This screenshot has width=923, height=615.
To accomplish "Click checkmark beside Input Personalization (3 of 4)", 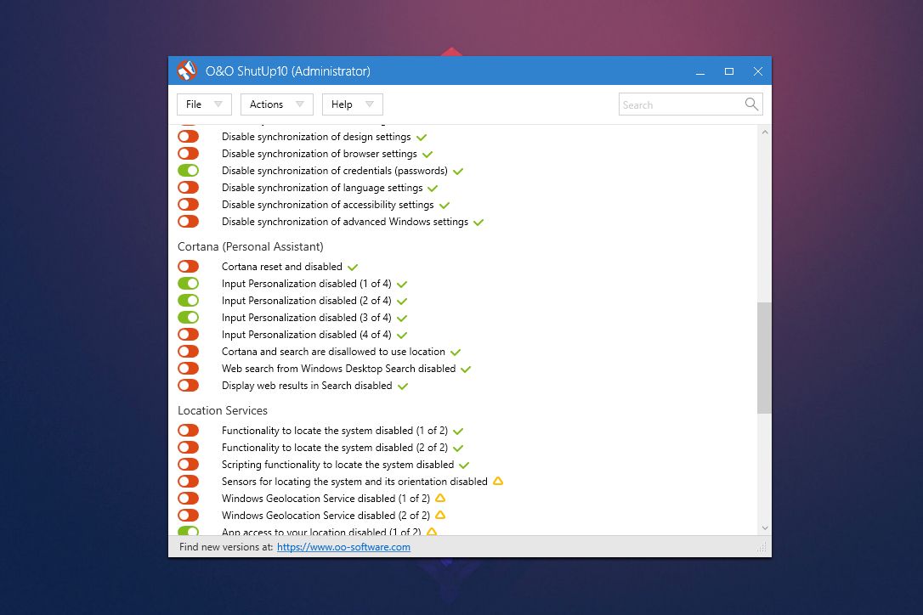I will [402, 319].
